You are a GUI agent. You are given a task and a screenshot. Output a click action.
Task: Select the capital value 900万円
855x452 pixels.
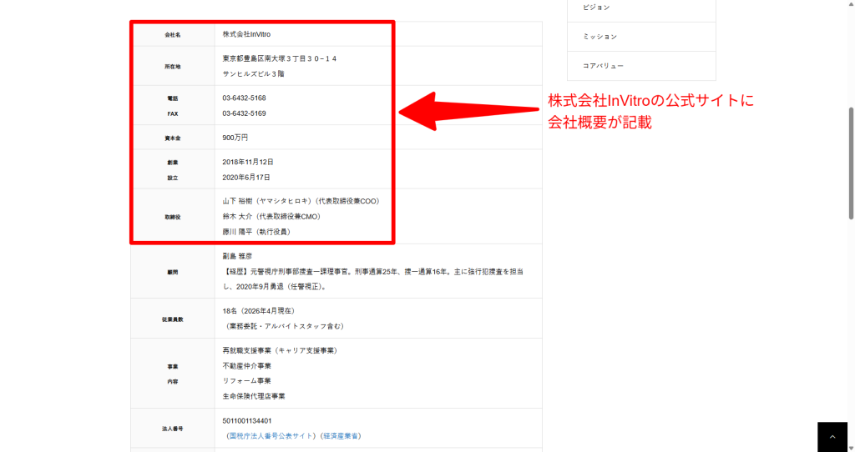click(x=235, y=138)
